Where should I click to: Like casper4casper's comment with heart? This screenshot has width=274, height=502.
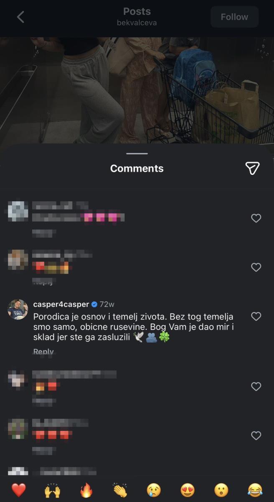point(256,317)
